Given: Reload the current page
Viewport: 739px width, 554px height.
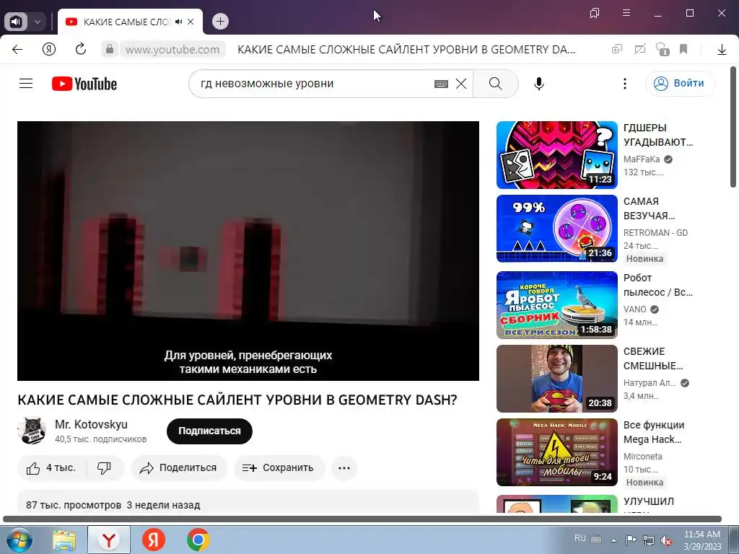Looking at the screenshot, I should (81, 50).
